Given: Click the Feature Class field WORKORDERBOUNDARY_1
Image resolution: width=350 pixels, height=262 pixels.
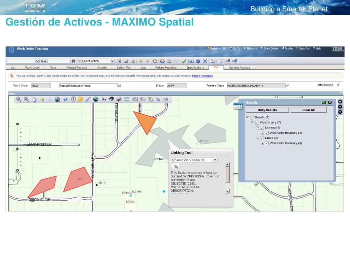Looking at the screenshot, I should click(x=256, y=86).
